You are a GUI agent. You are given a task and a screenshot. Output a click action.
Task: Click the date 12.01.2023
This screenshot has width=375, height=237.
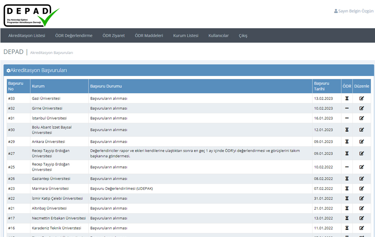pyautogui.click(x=323, y=130)
